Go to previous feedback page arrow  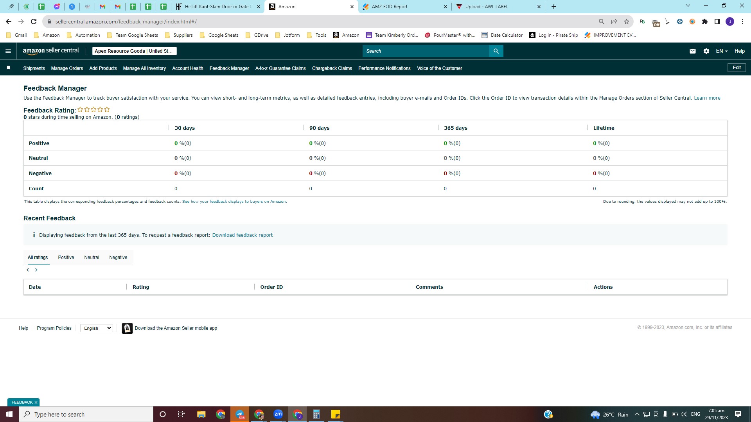[x=28, y=270]
